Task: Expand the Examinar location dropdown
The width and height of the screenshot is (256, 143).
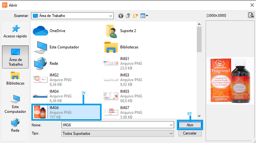Action: point(111,16)
